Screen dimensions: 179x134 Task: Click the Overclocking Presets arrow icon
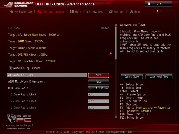point(10,68)
